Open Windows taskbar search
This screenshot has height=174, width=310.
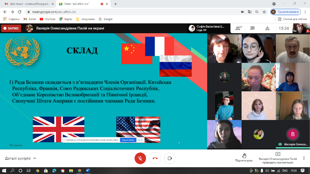coord(12,171)
